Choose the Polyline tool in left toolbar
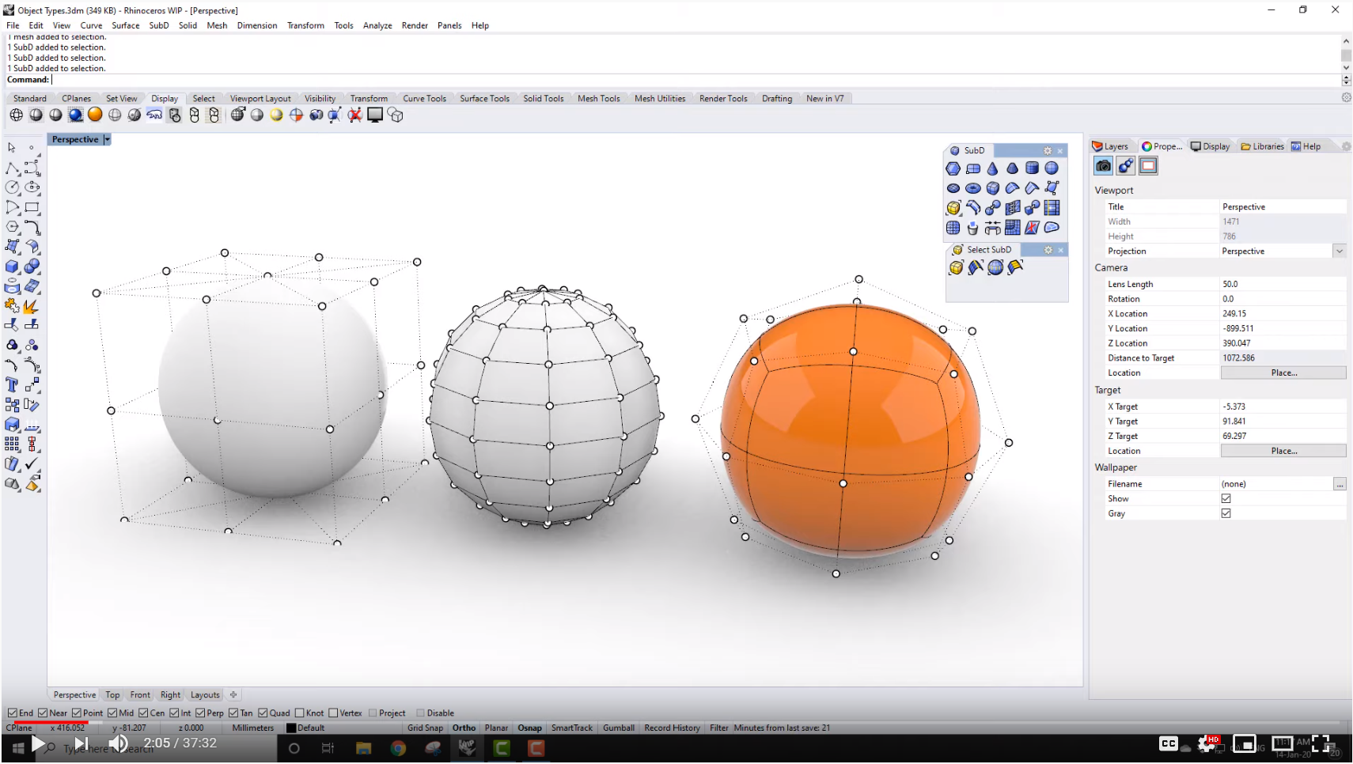1353x764 pixels. click(12, 168)
